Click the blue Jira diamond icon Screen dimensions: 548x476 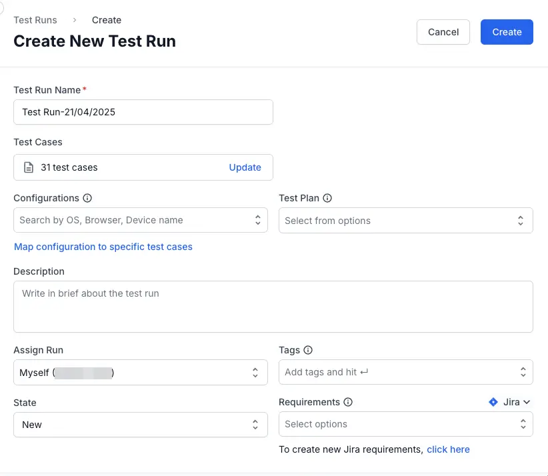[x=493, y=402]
